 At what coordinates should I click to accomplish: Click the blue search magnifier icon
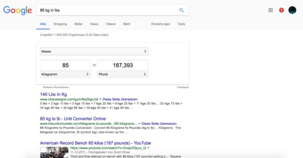181,10
